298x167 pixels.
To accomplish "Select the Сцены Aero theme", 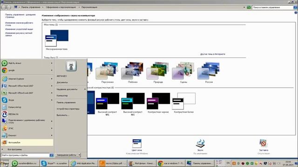I will pyautogui.click(x=183, y=72).
